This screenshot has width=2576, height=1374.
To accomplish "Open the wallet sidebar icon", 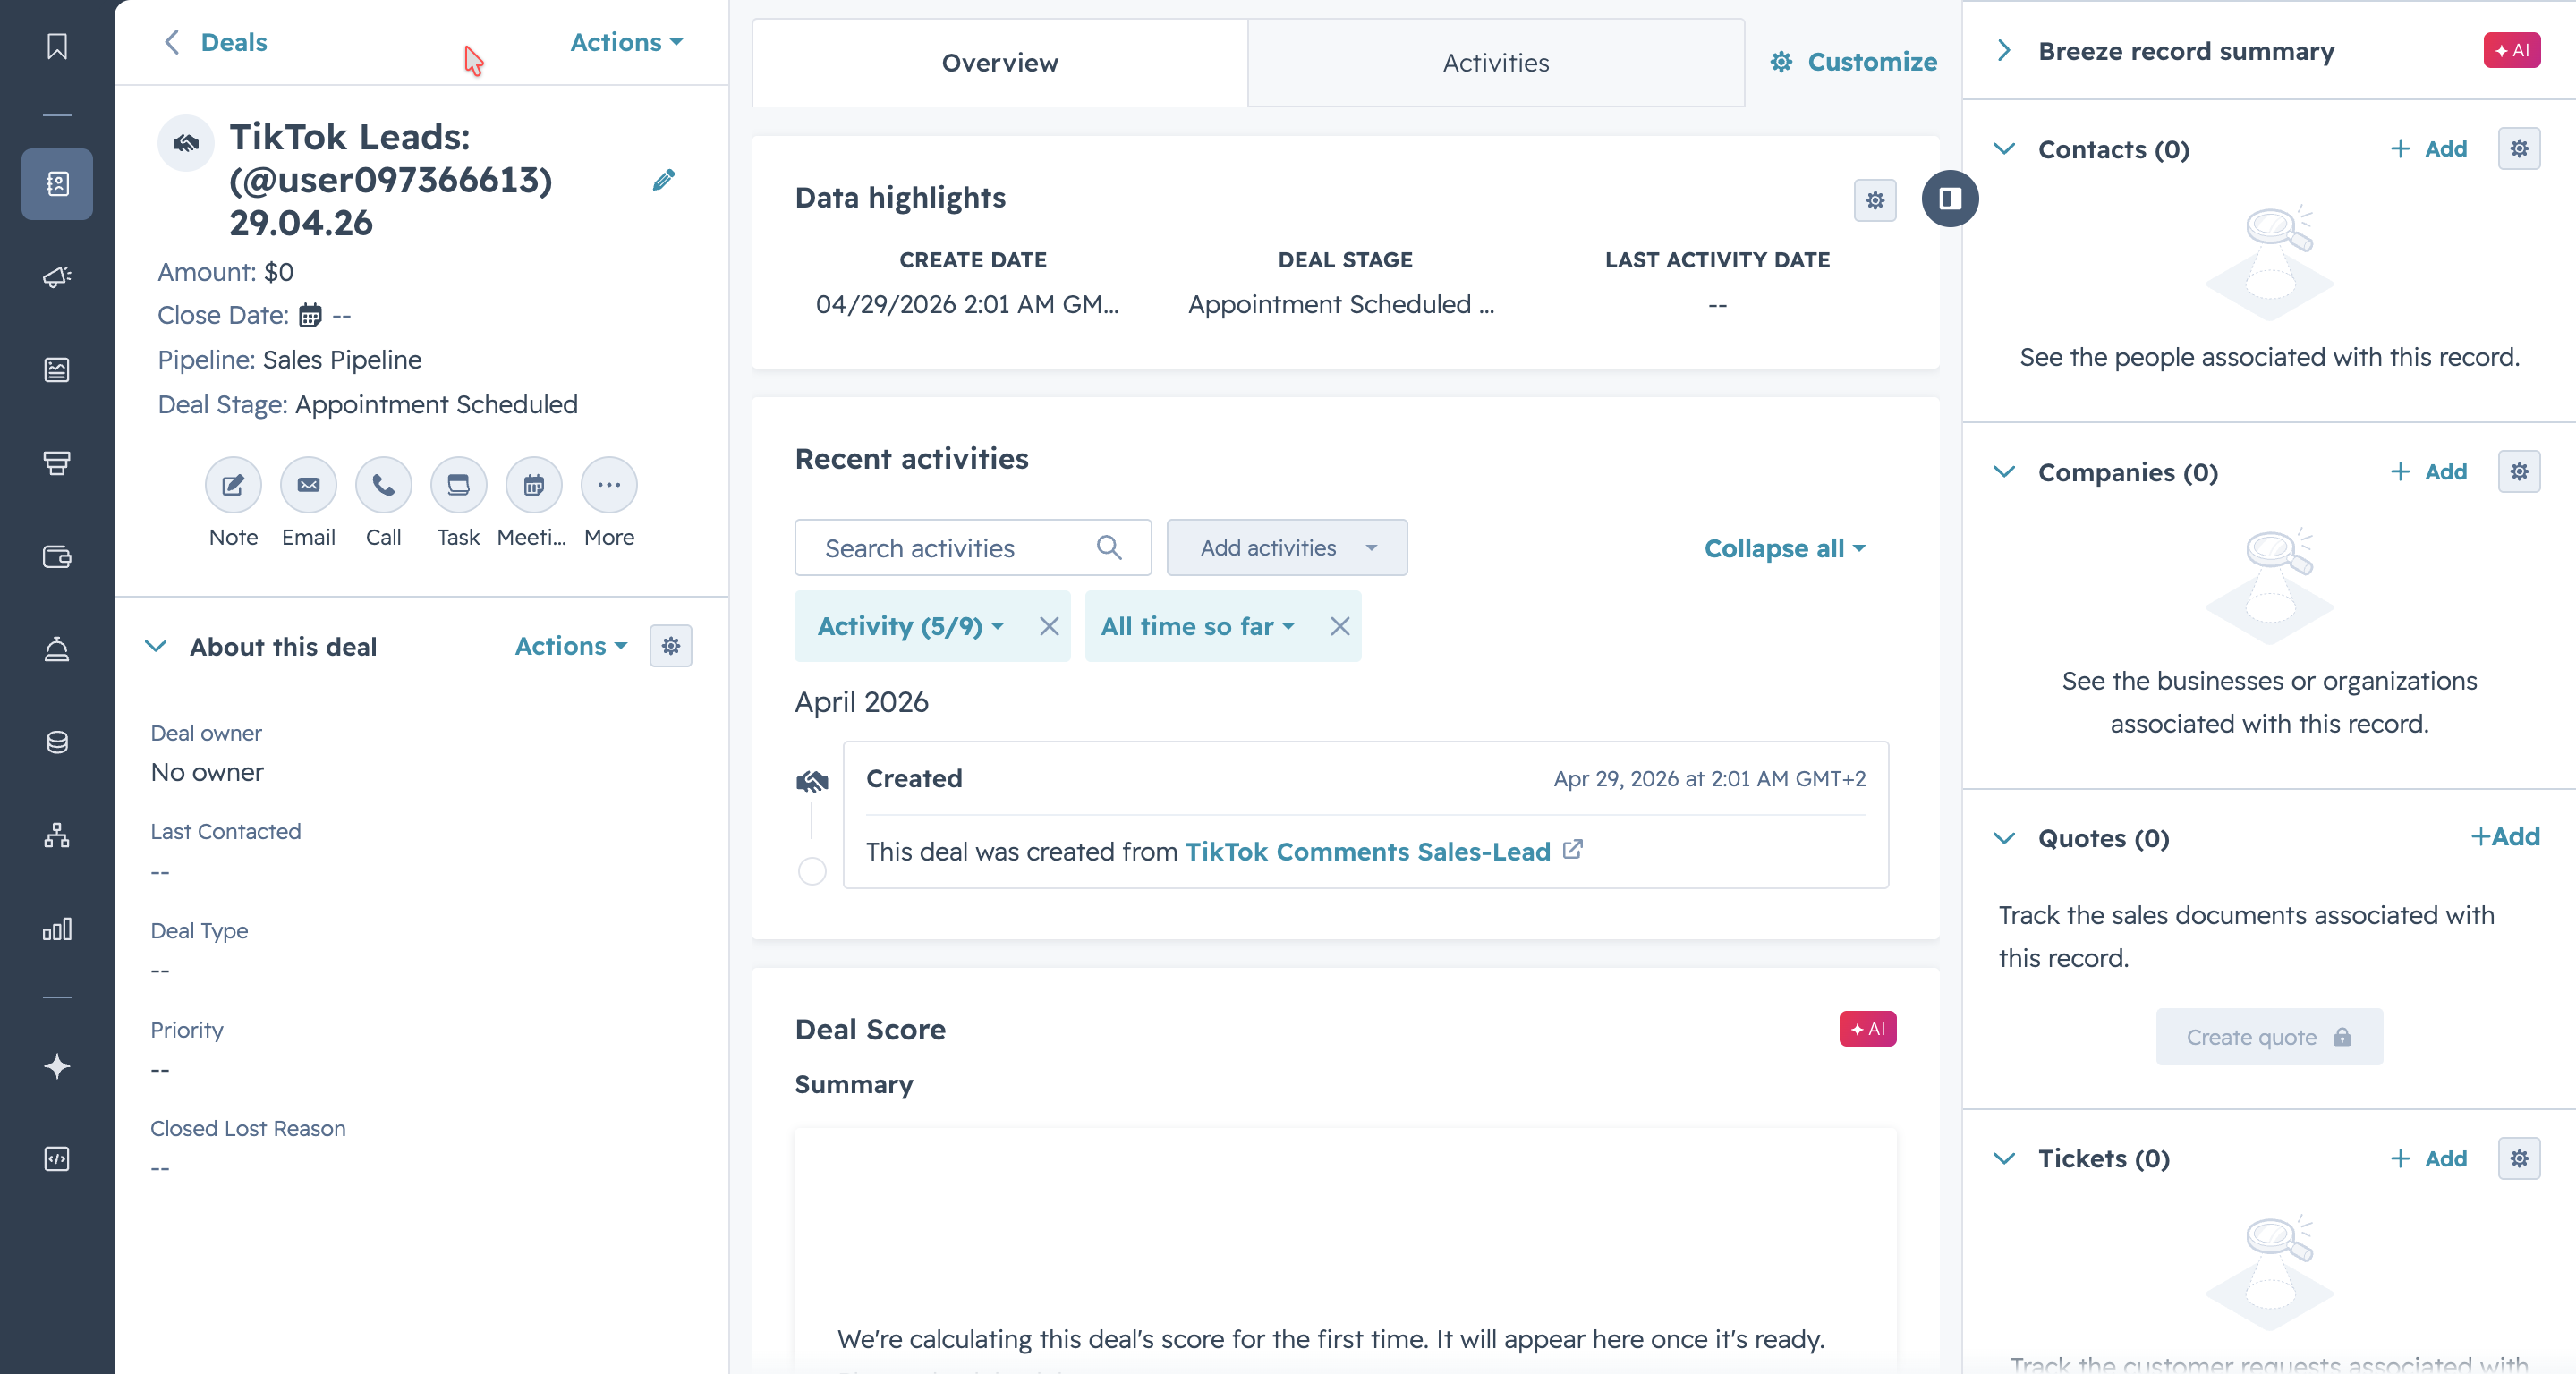I will [57, 556].
